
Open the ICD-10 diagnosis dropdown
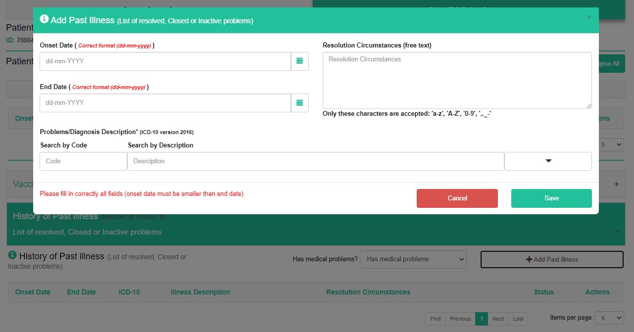548,161
